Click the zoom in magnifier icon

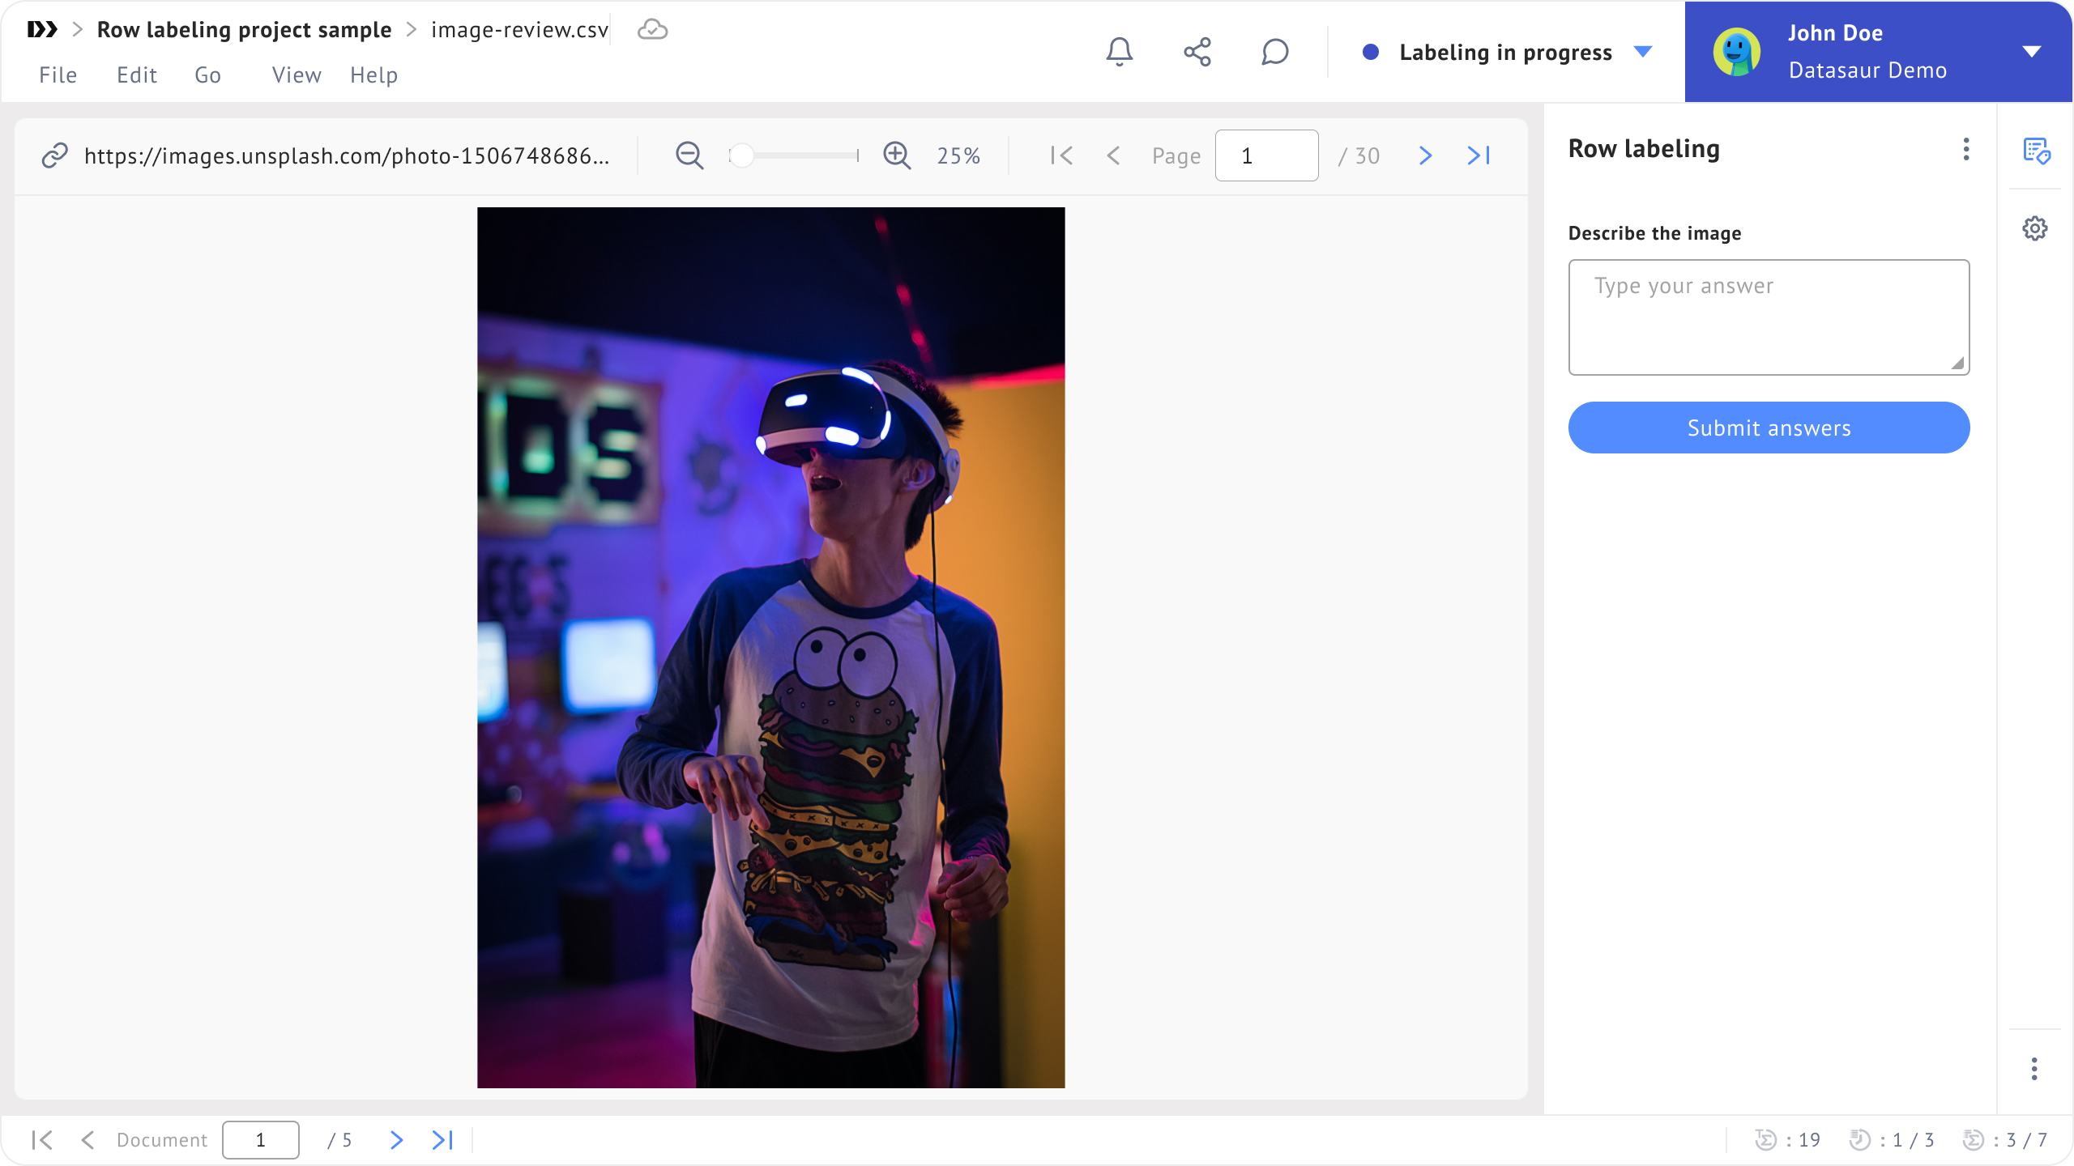click(897, 155)
